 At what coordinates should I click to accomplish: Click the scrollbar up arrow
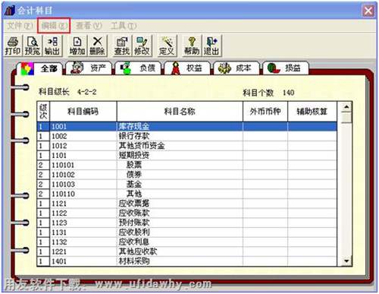point(346,107)
